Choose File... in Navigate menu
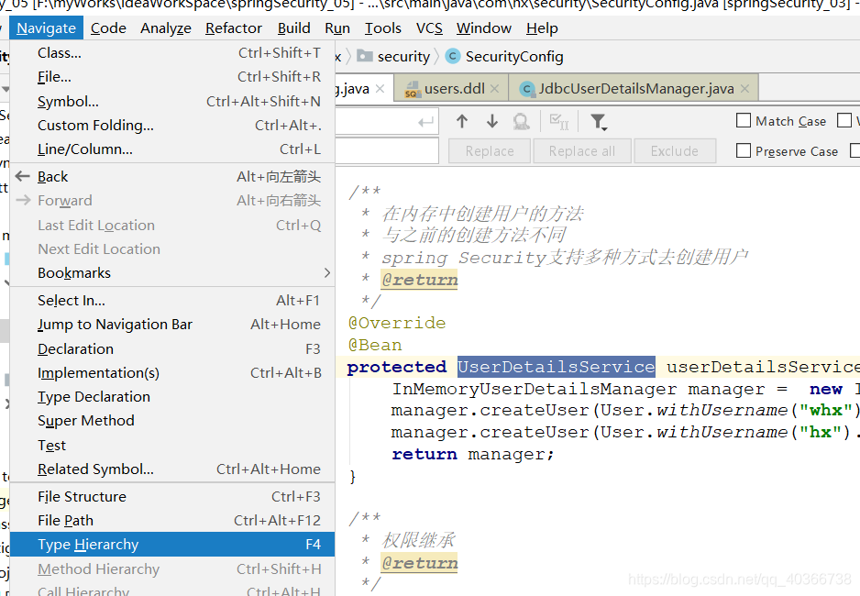 click(x=172, y=77)
